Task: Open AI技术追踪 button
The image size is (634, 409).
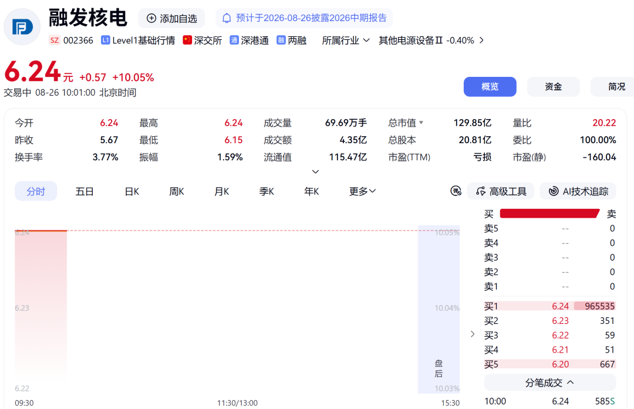Action: click(578, 191)
